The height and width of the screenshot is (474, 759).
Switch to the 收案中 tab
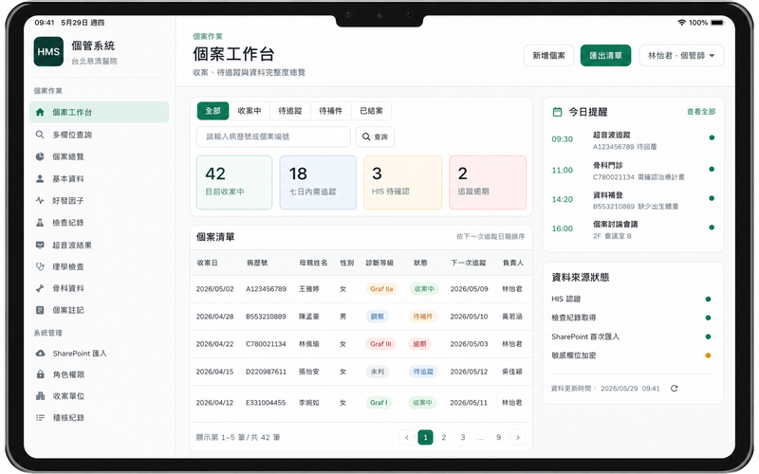tap(250, 111)
